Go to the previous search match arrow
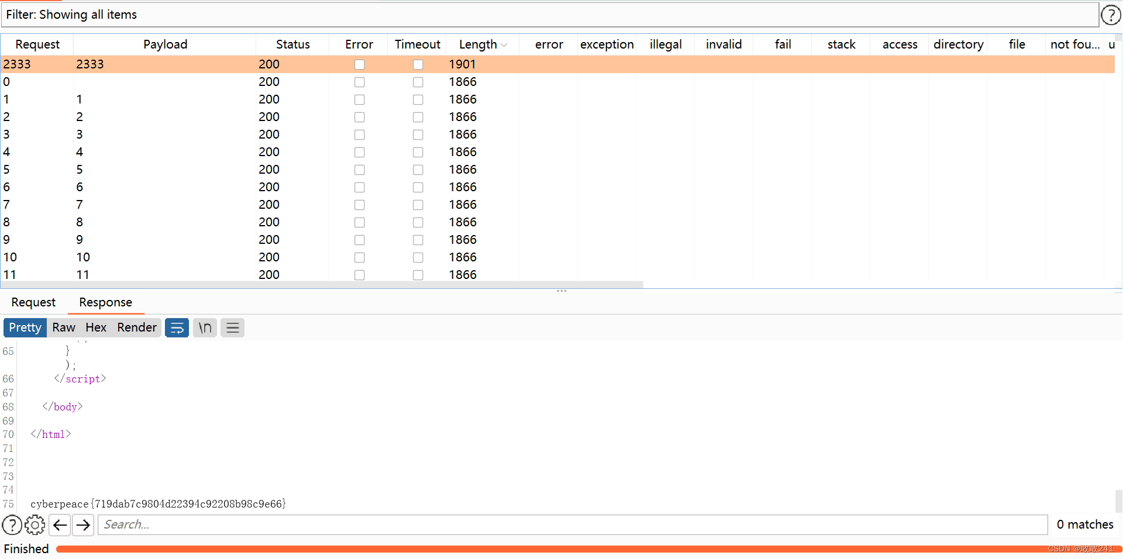The image size is (1123, 559). point(60,525)
